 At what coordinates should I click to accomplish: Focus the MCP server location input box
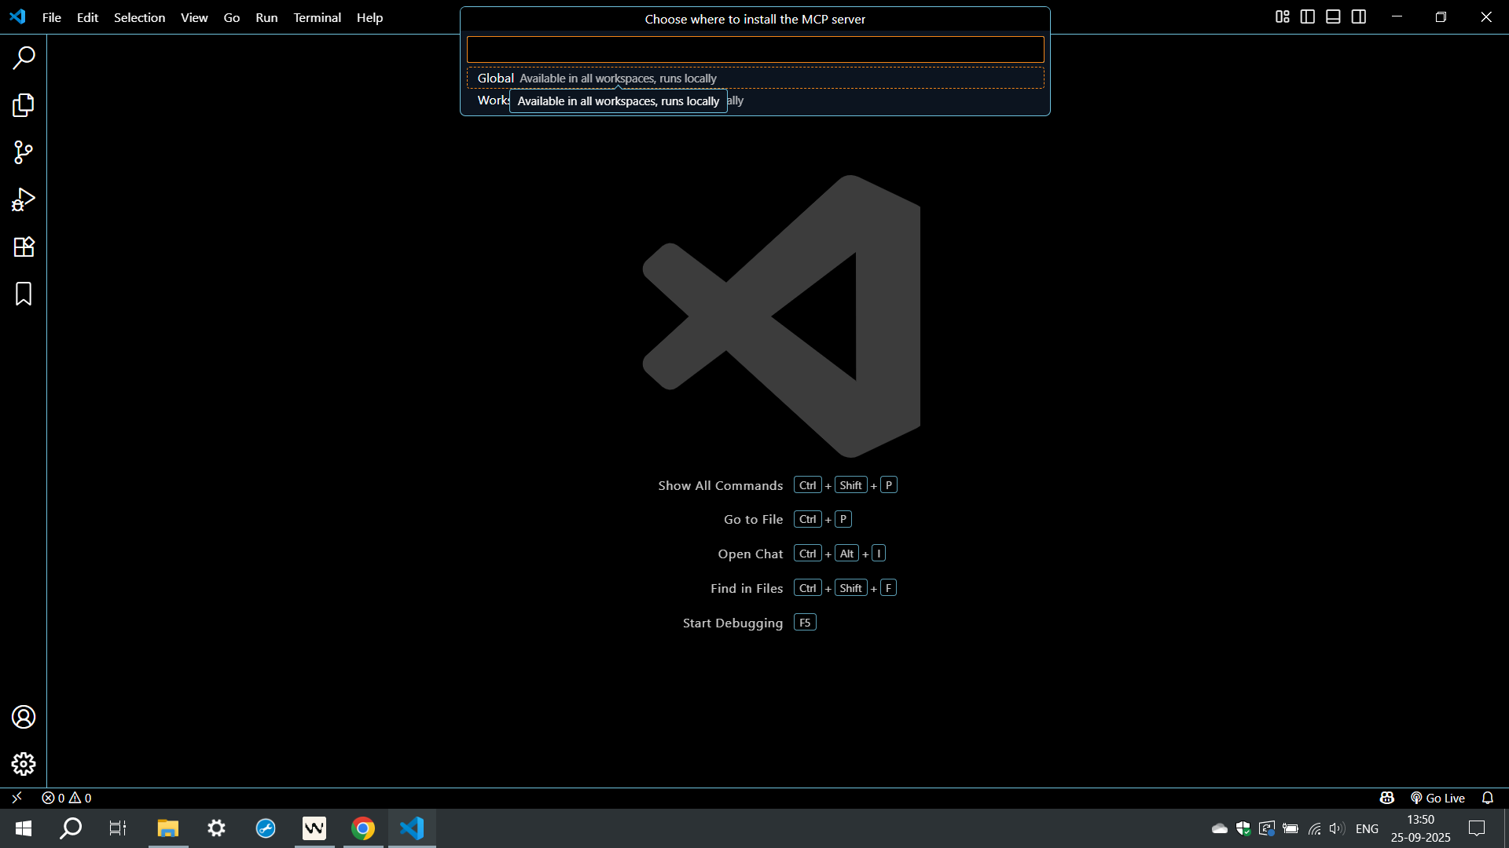754,49
